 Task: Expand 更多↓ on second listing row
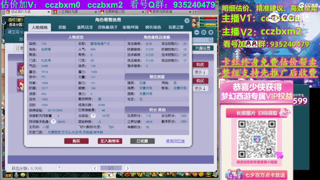[x=200, y=88]
